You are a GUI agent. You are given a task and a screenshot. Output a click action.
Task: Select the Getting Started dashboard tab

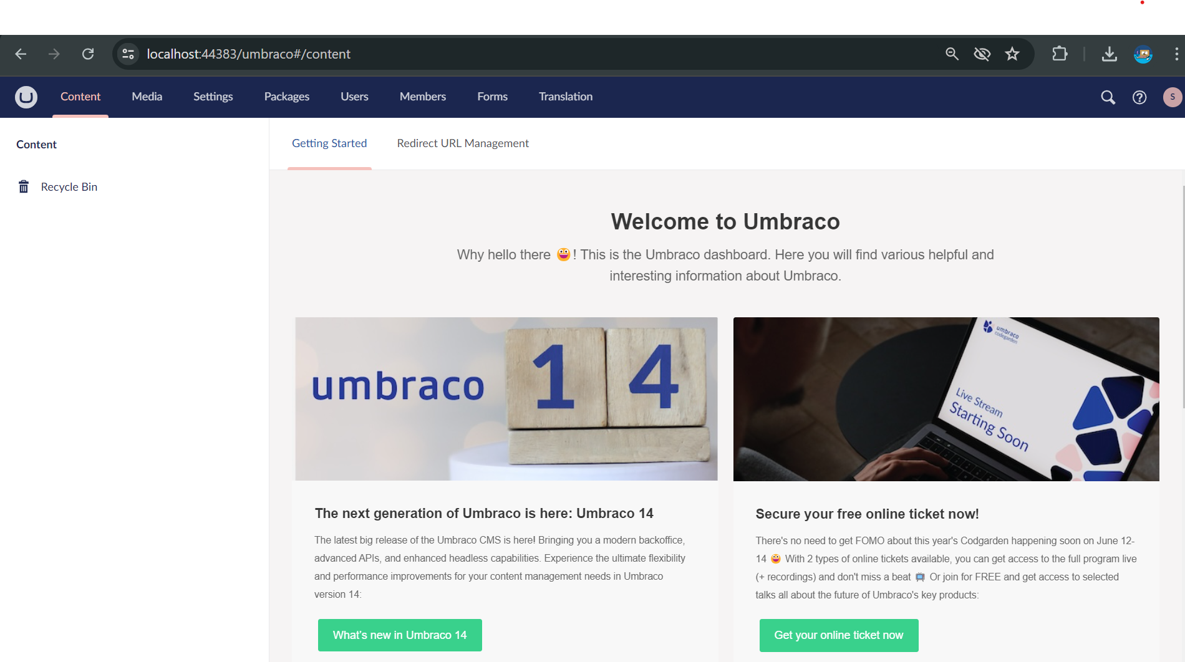(x=329, y=144)
